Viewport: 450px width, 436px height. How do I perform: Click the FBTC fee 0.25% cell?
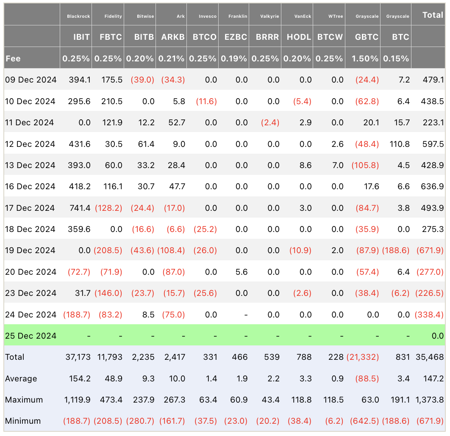pos(108,58)
